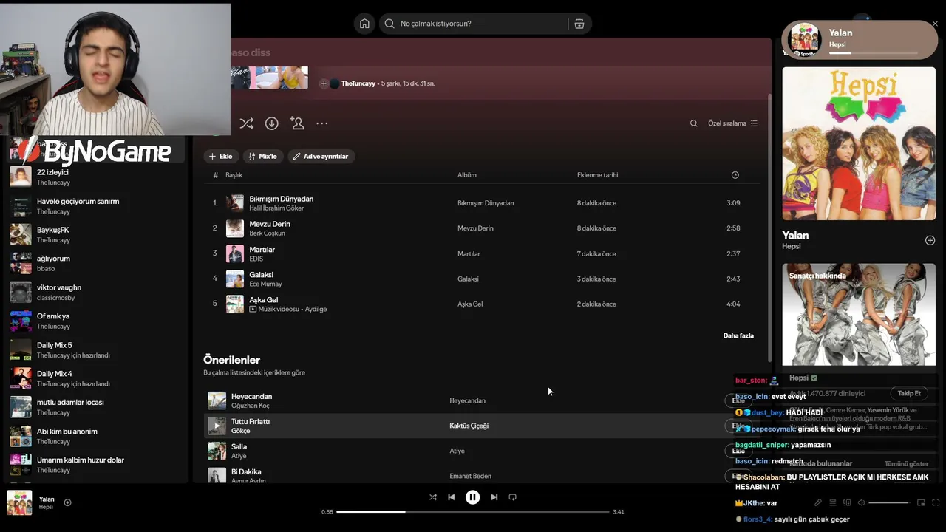Skip to previous track
Screen dimensions: 946x532
click(x=452, y=497)
